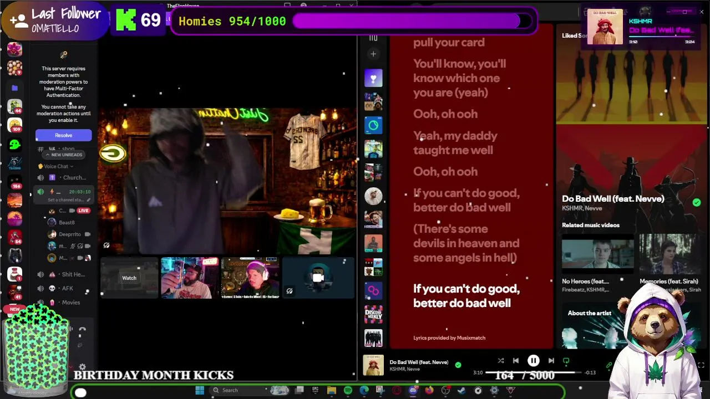The width and height of the screenshot is (710, 399).
Task: Open the pink infinity-loop playlist in sidebar
Action: click(373, 290)
